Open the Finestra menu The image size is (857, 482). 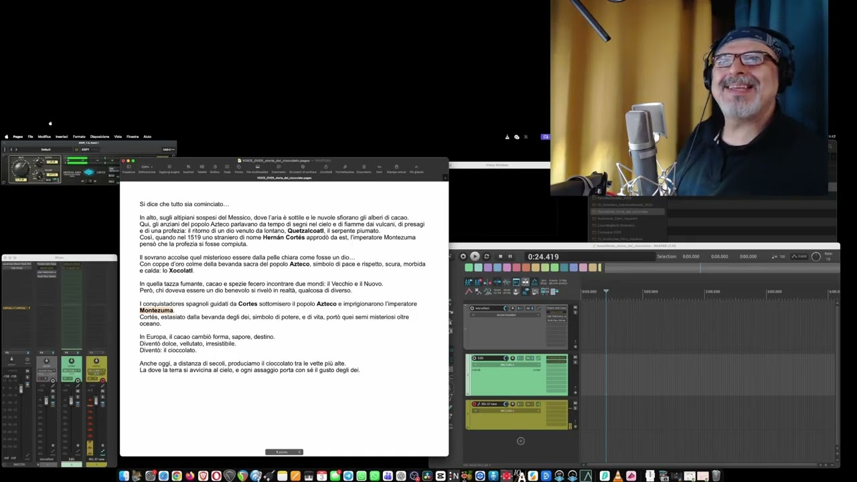133,137
